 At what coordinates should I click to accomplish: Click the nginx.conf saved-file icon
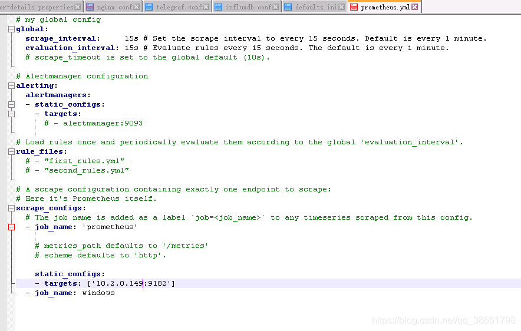click(x=90, y=7)
